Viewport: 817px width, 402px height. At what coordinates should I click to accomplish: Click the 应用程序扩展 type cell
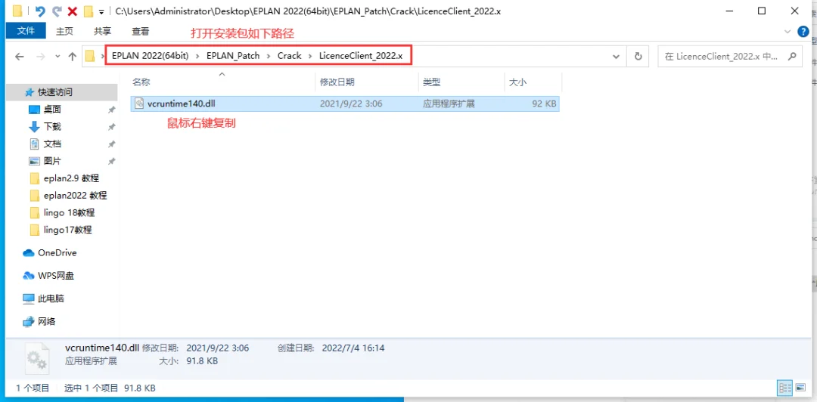tap(449, 104)
